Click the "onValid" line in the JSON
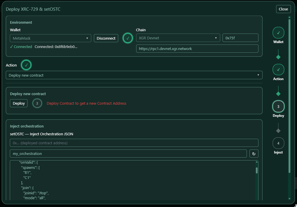297x207 pixels. point(29,162)
